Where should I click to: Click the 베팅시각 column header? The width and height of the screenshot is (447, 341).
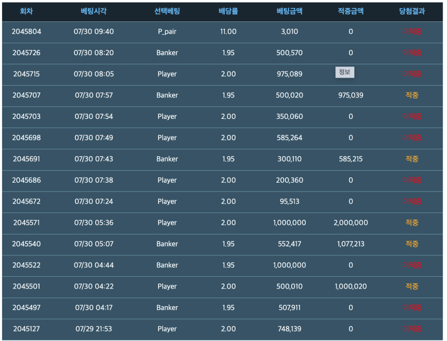click(94, 11)
